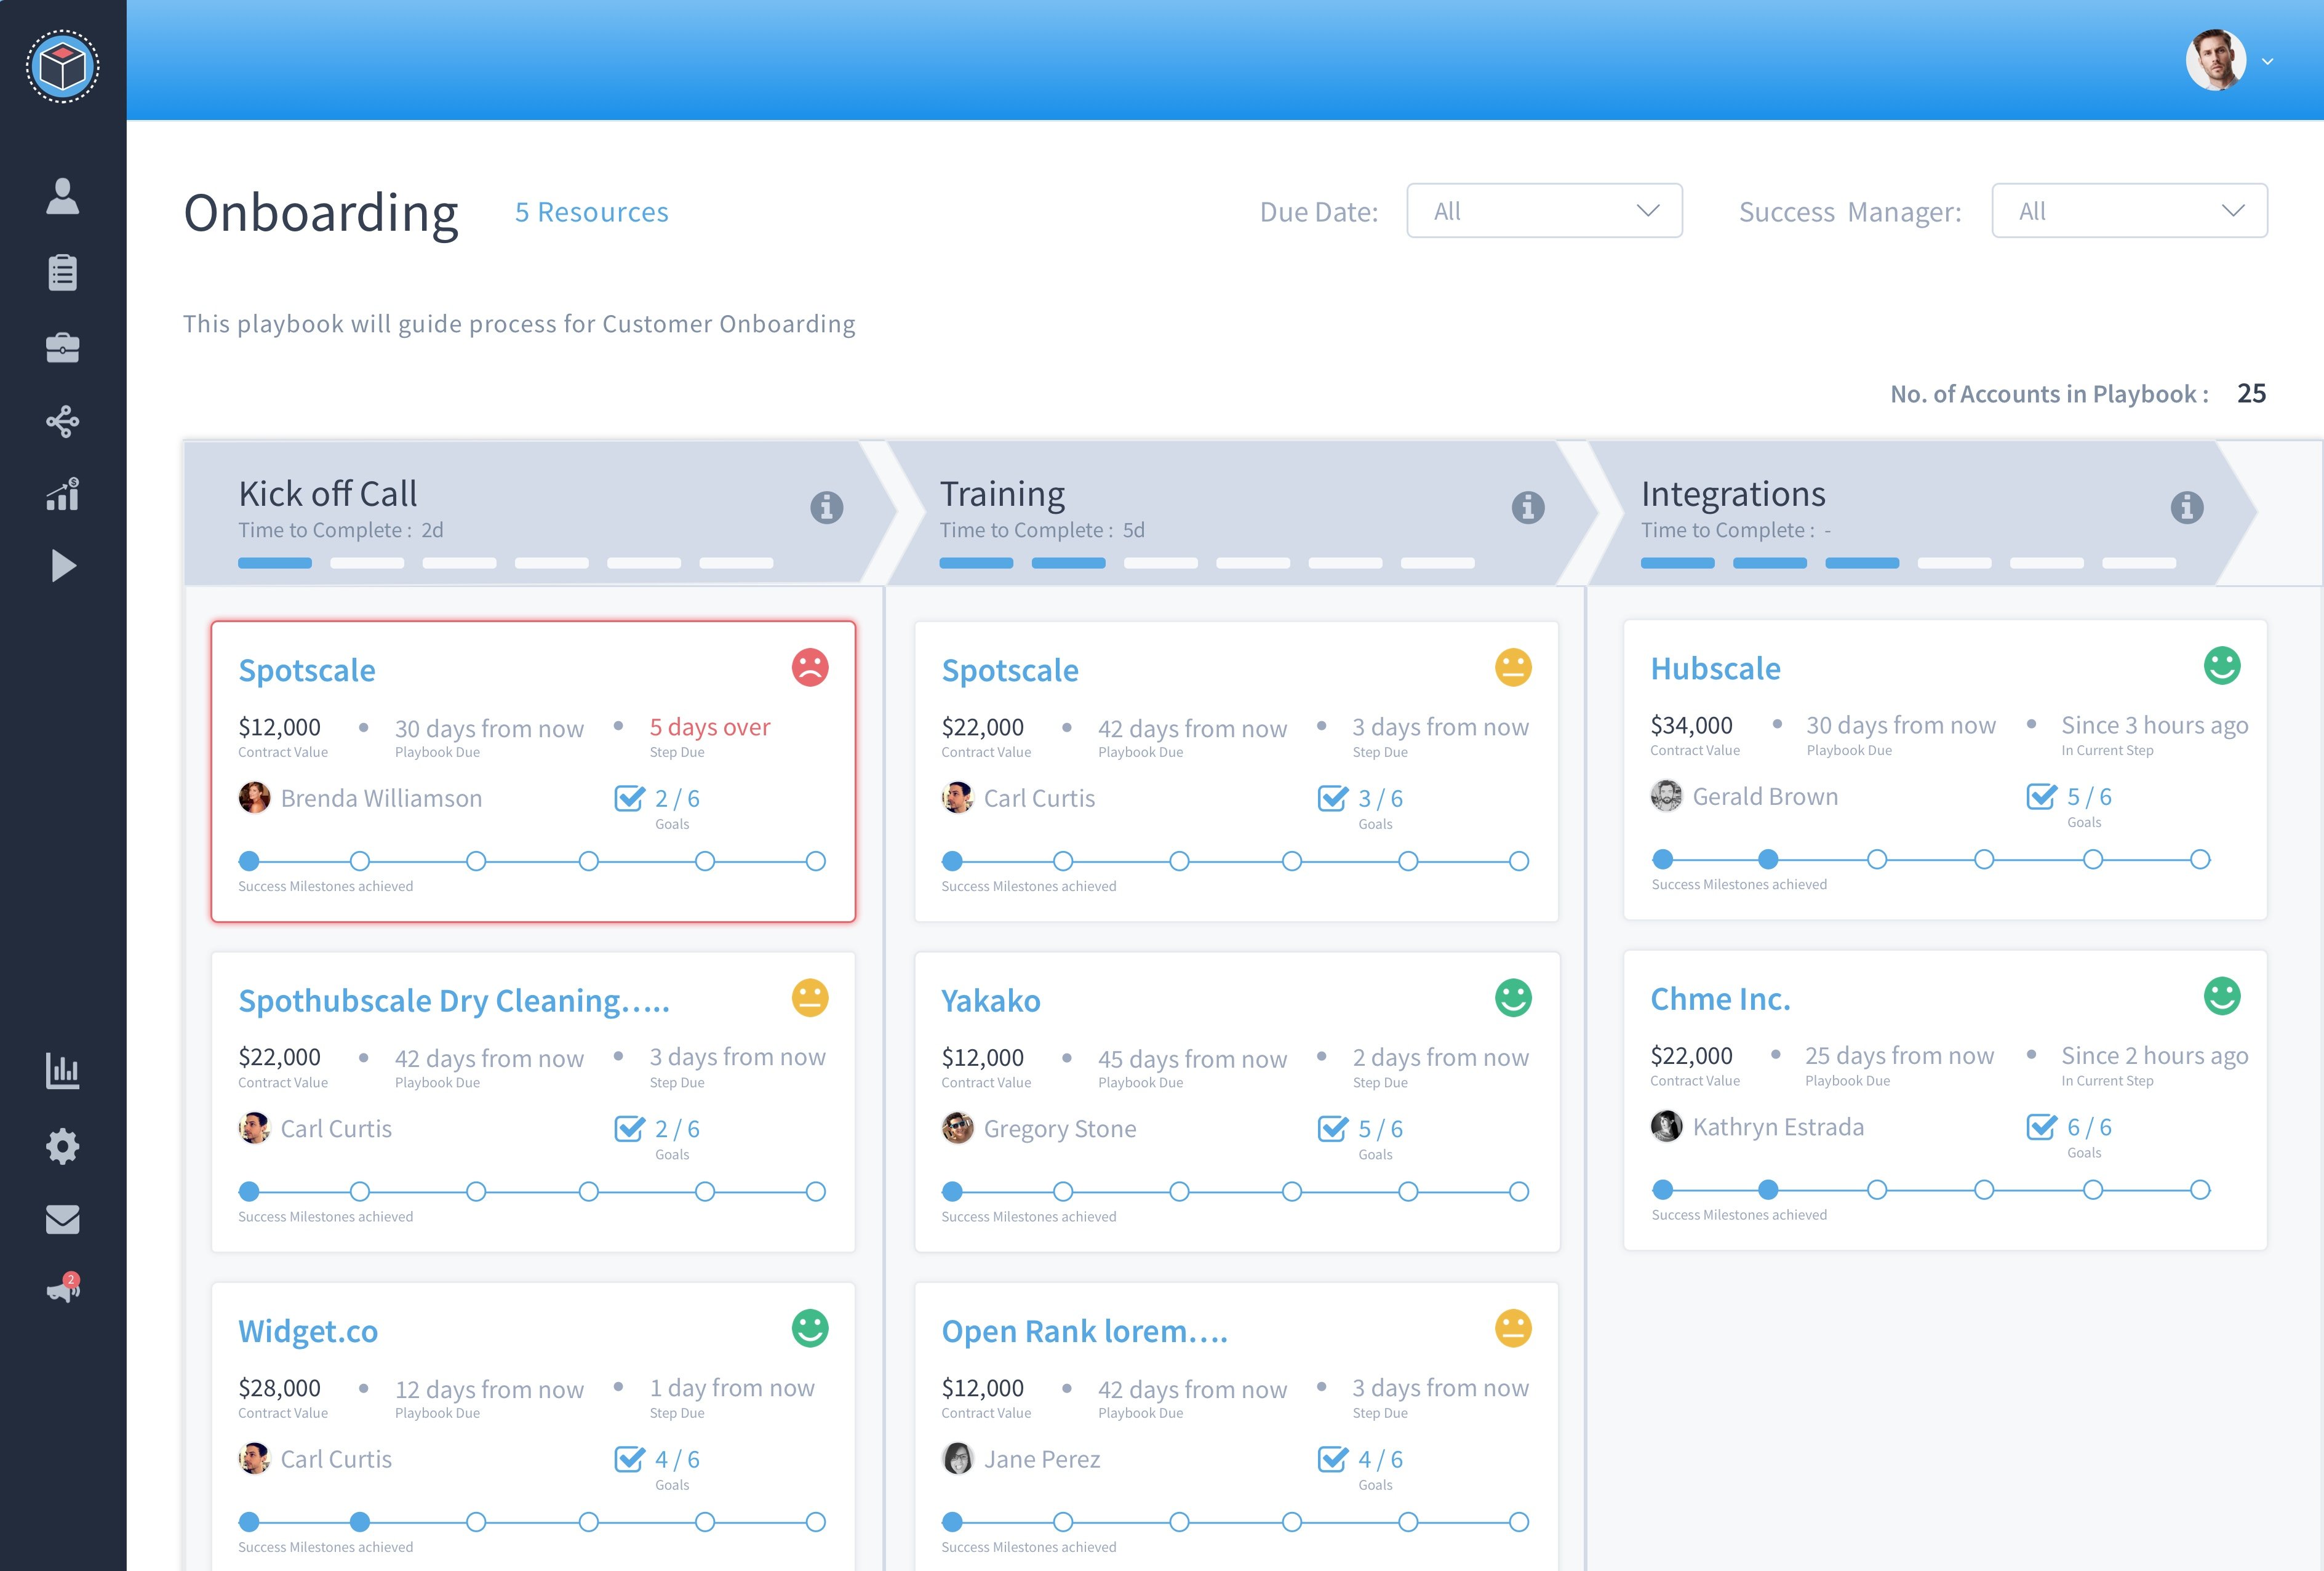
Task: Toggle goals checkbox on Yakako card
Action: click(x=1332, y=1128)
